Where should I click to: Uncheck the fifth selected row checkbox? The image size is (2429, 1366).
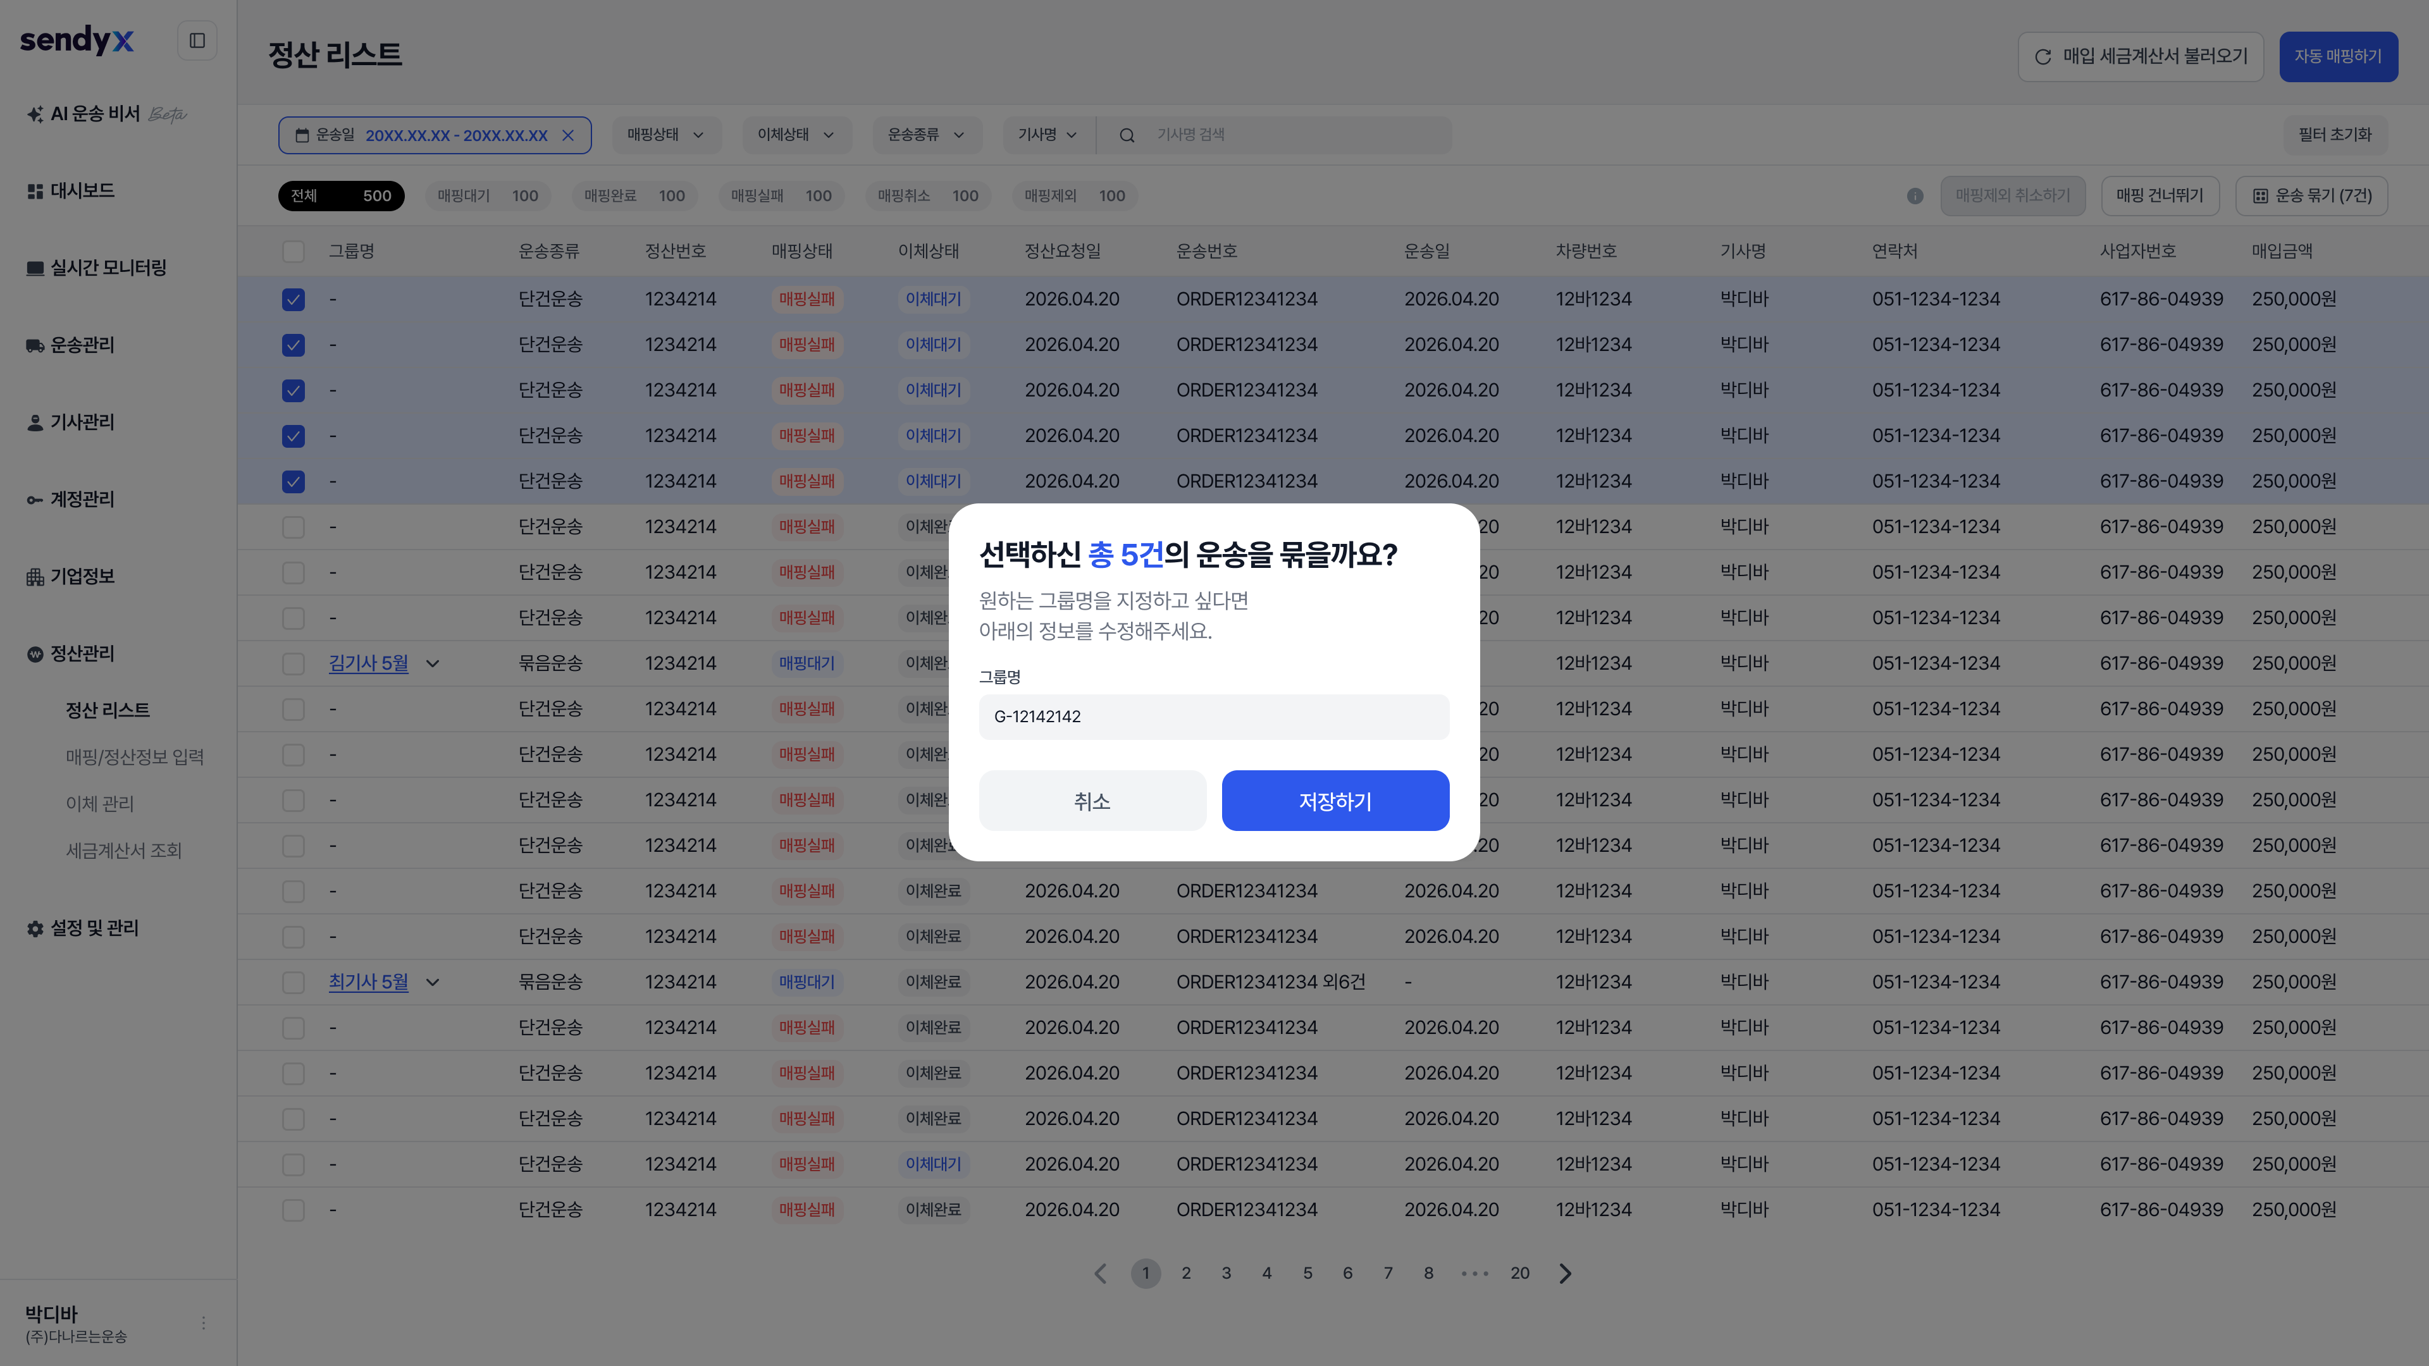point(294,482)
